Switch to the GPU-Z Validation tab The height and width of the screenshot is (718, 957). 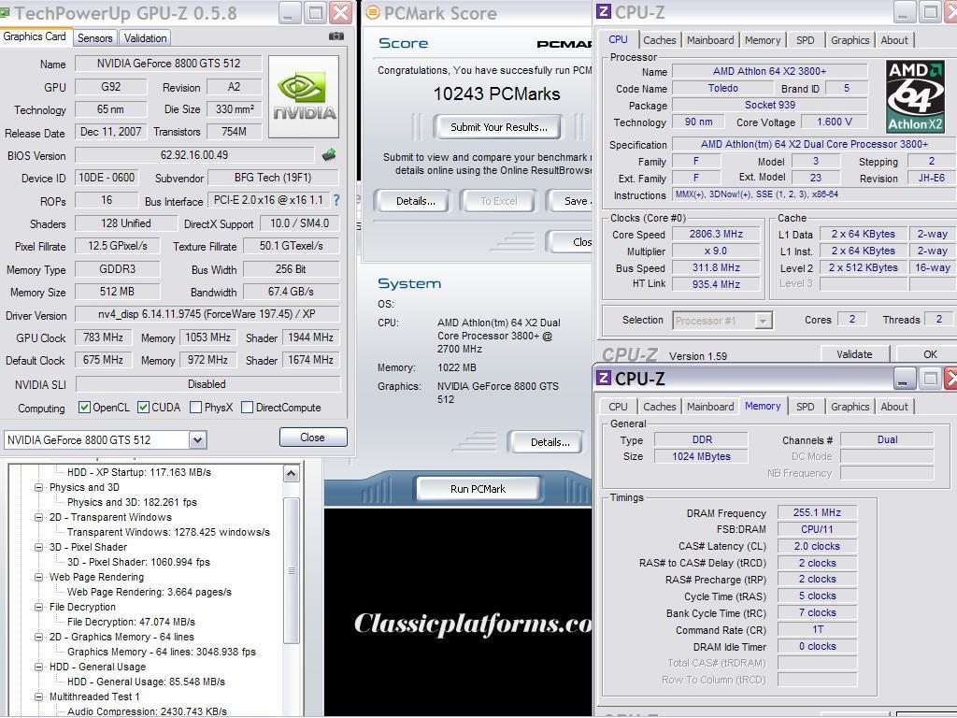[x=145, y=37]
